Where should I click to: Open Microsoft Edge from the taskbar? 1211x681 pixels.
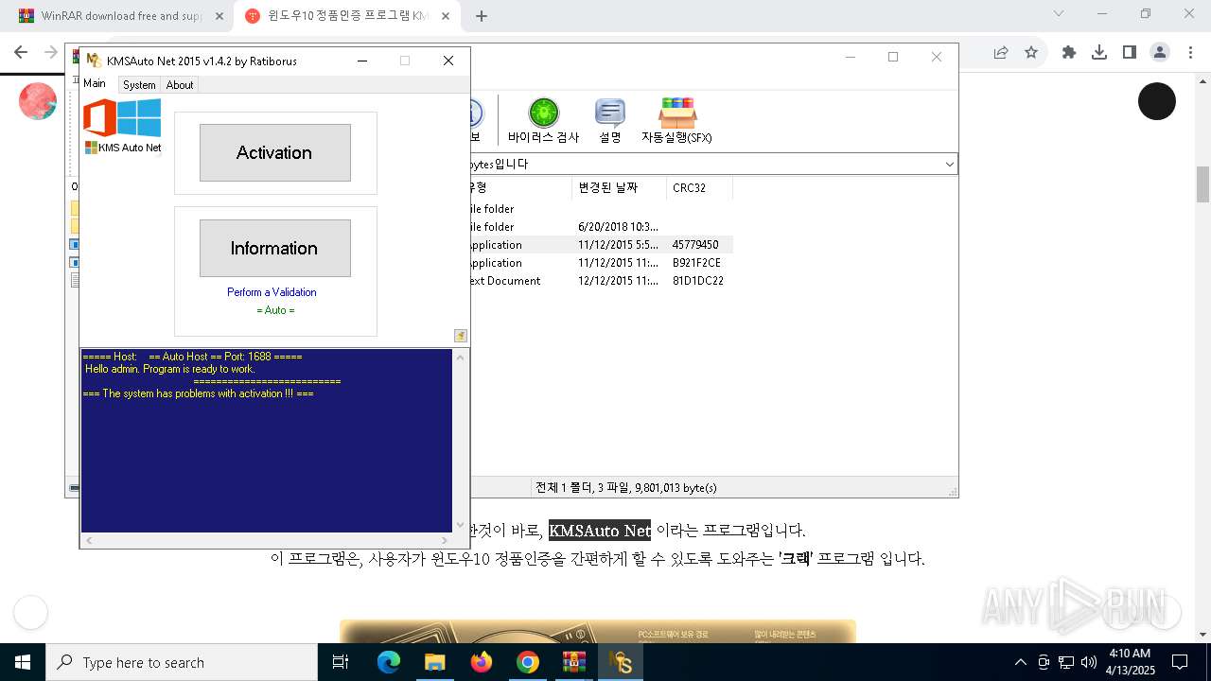[389, 662]
